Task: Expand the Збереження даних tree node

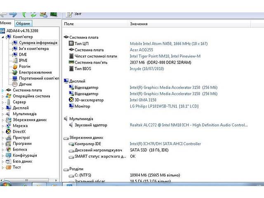Action: (x=3, y=120)
